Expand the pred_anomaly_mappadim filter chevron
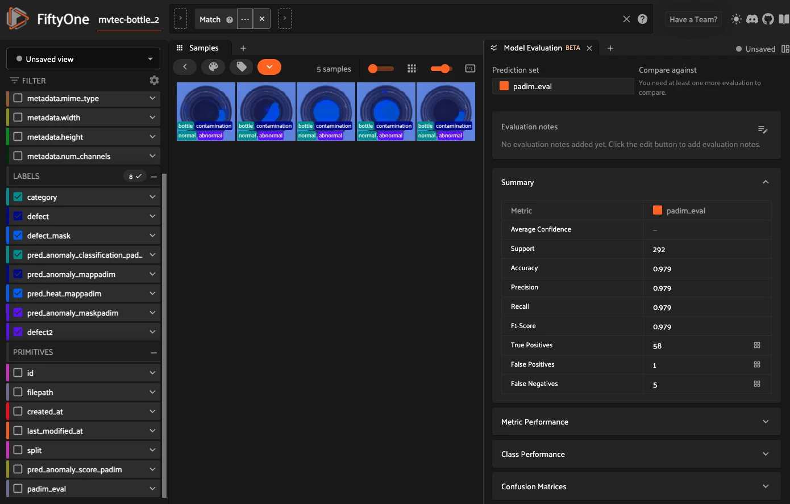The height and width of the screenshot is (504, 790). click(x=152, y=274)
